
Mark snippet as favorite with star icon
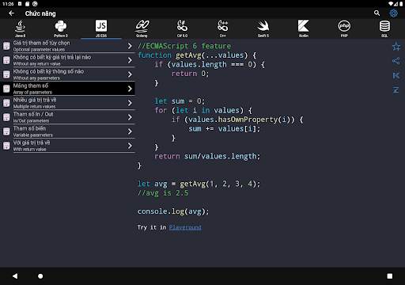coord(396,47)
